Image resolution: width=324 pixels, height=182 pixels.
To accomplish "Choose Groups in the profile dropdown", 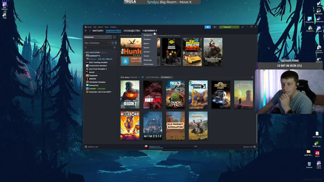I will [x=146, y=48].
